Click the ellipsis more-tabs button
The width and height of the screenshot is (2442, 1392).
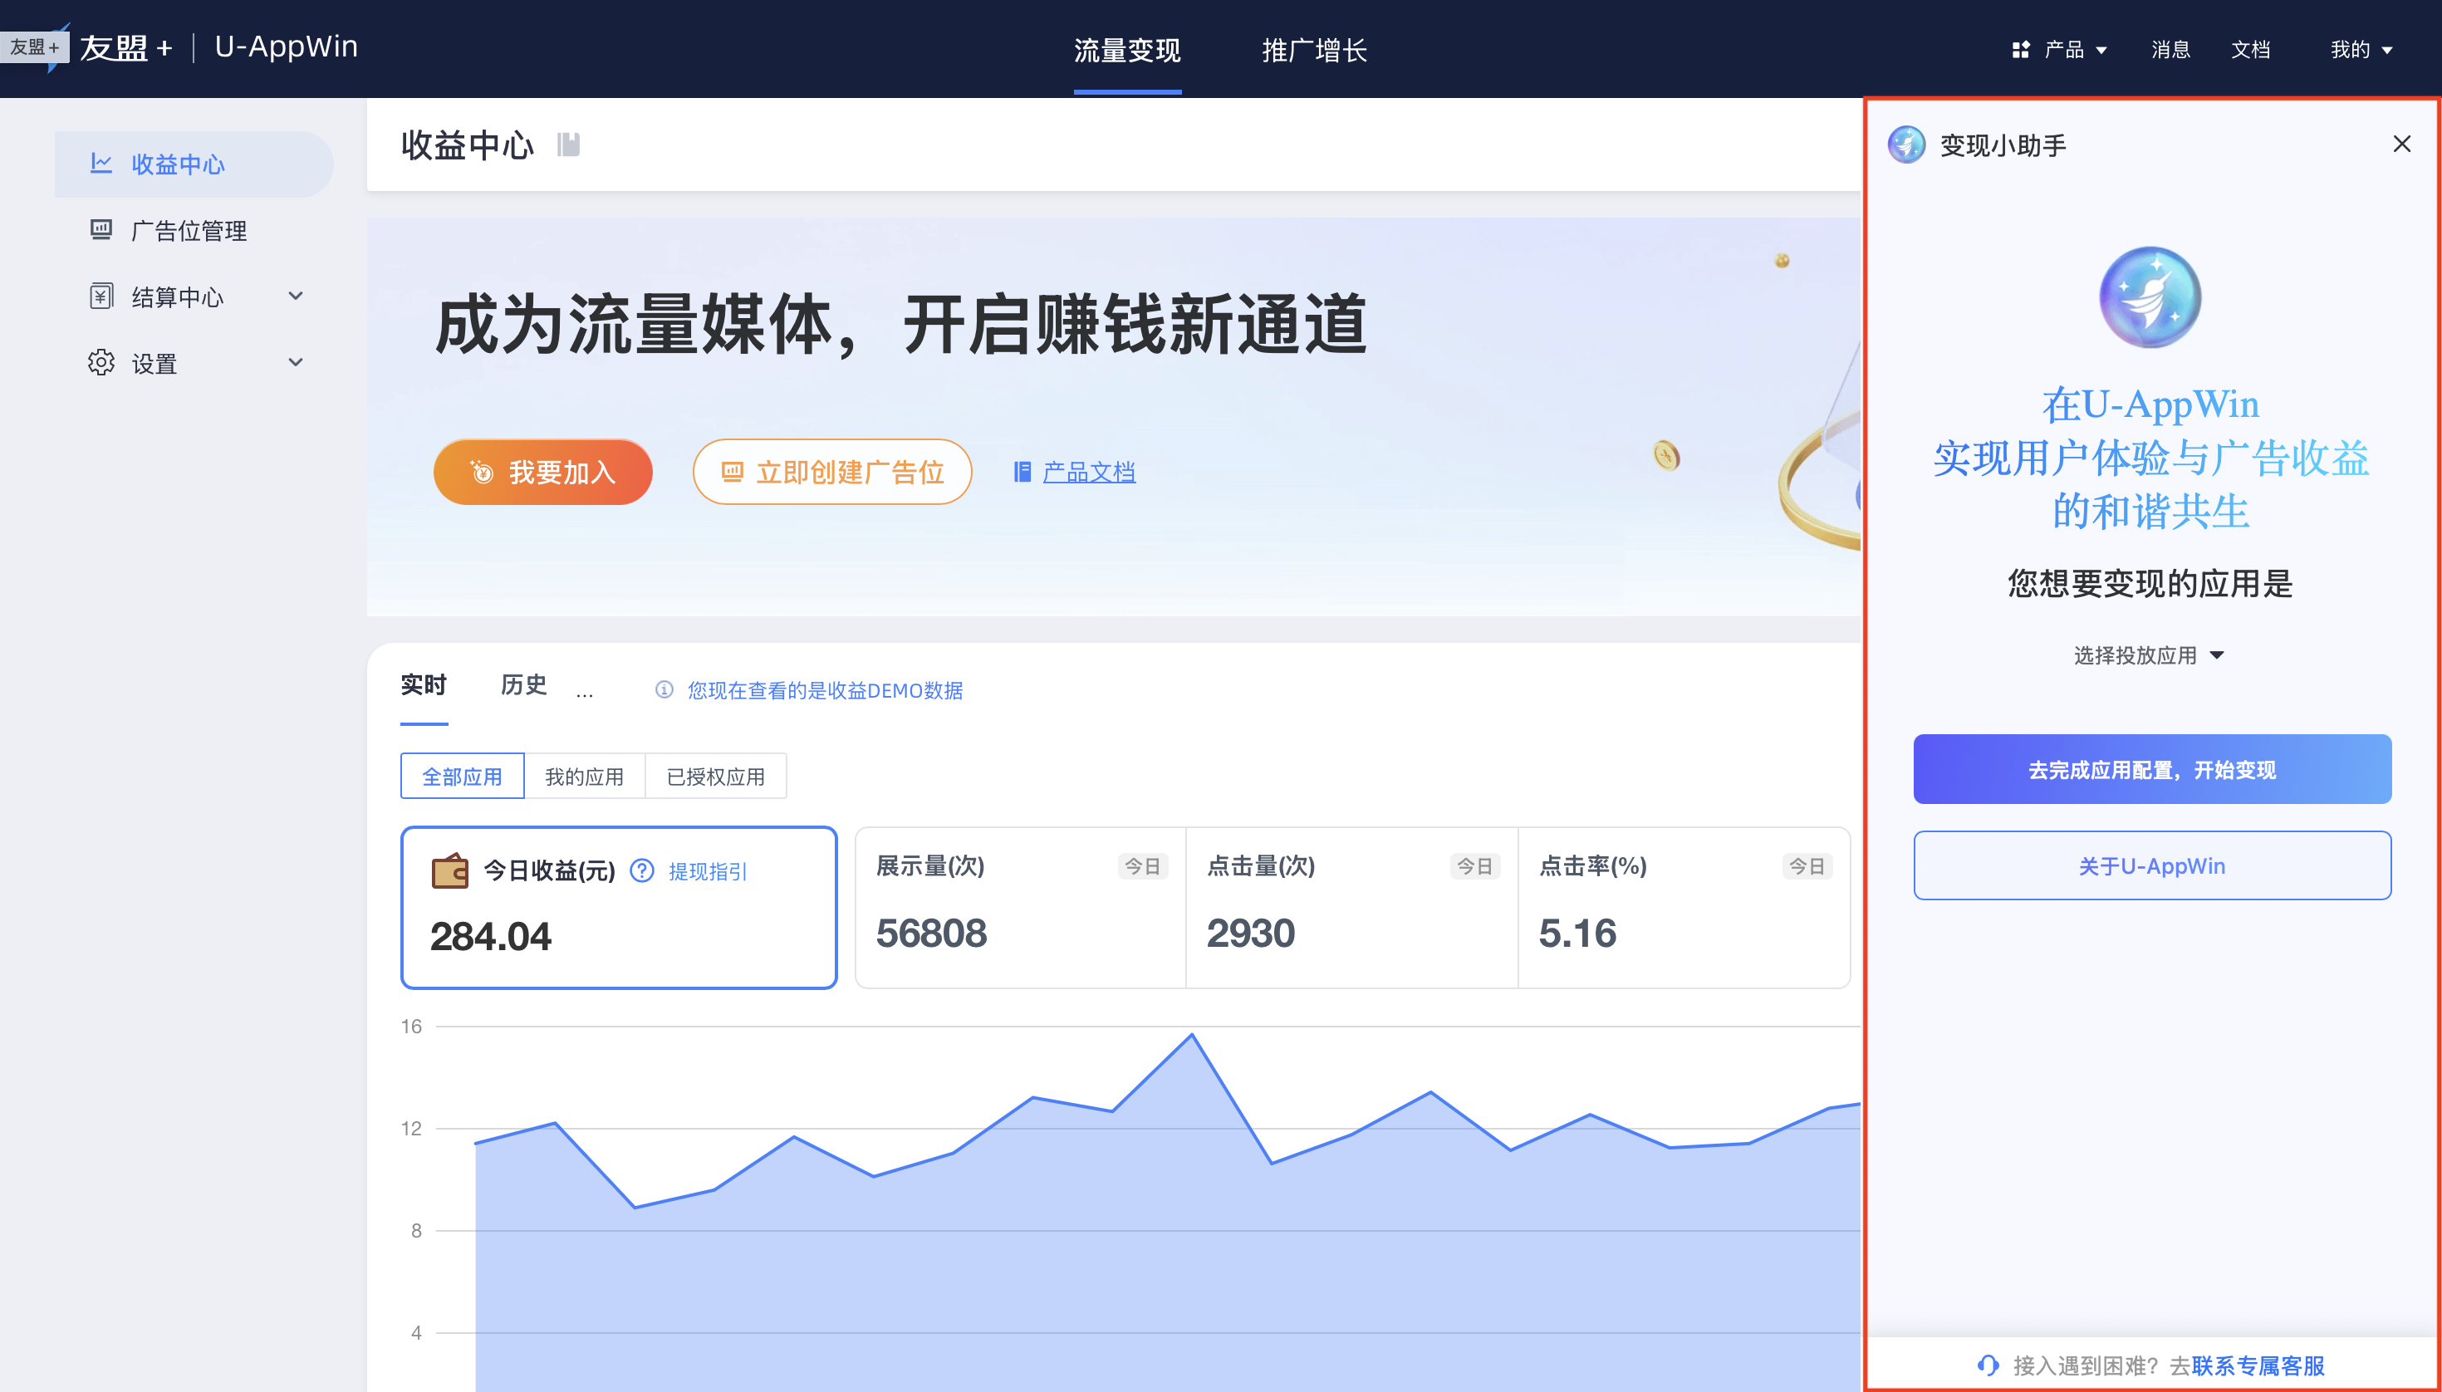point(584,694)
